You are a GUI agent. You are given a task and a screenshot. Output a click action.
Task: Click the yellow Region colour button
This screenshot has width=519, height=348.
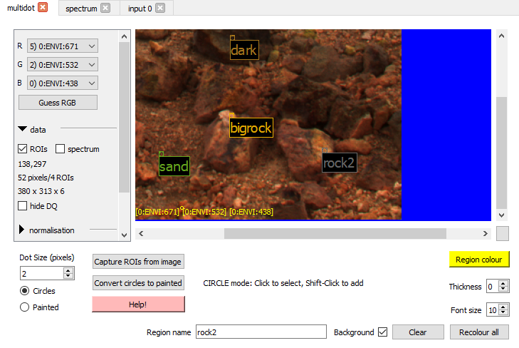tap(479, 260)
